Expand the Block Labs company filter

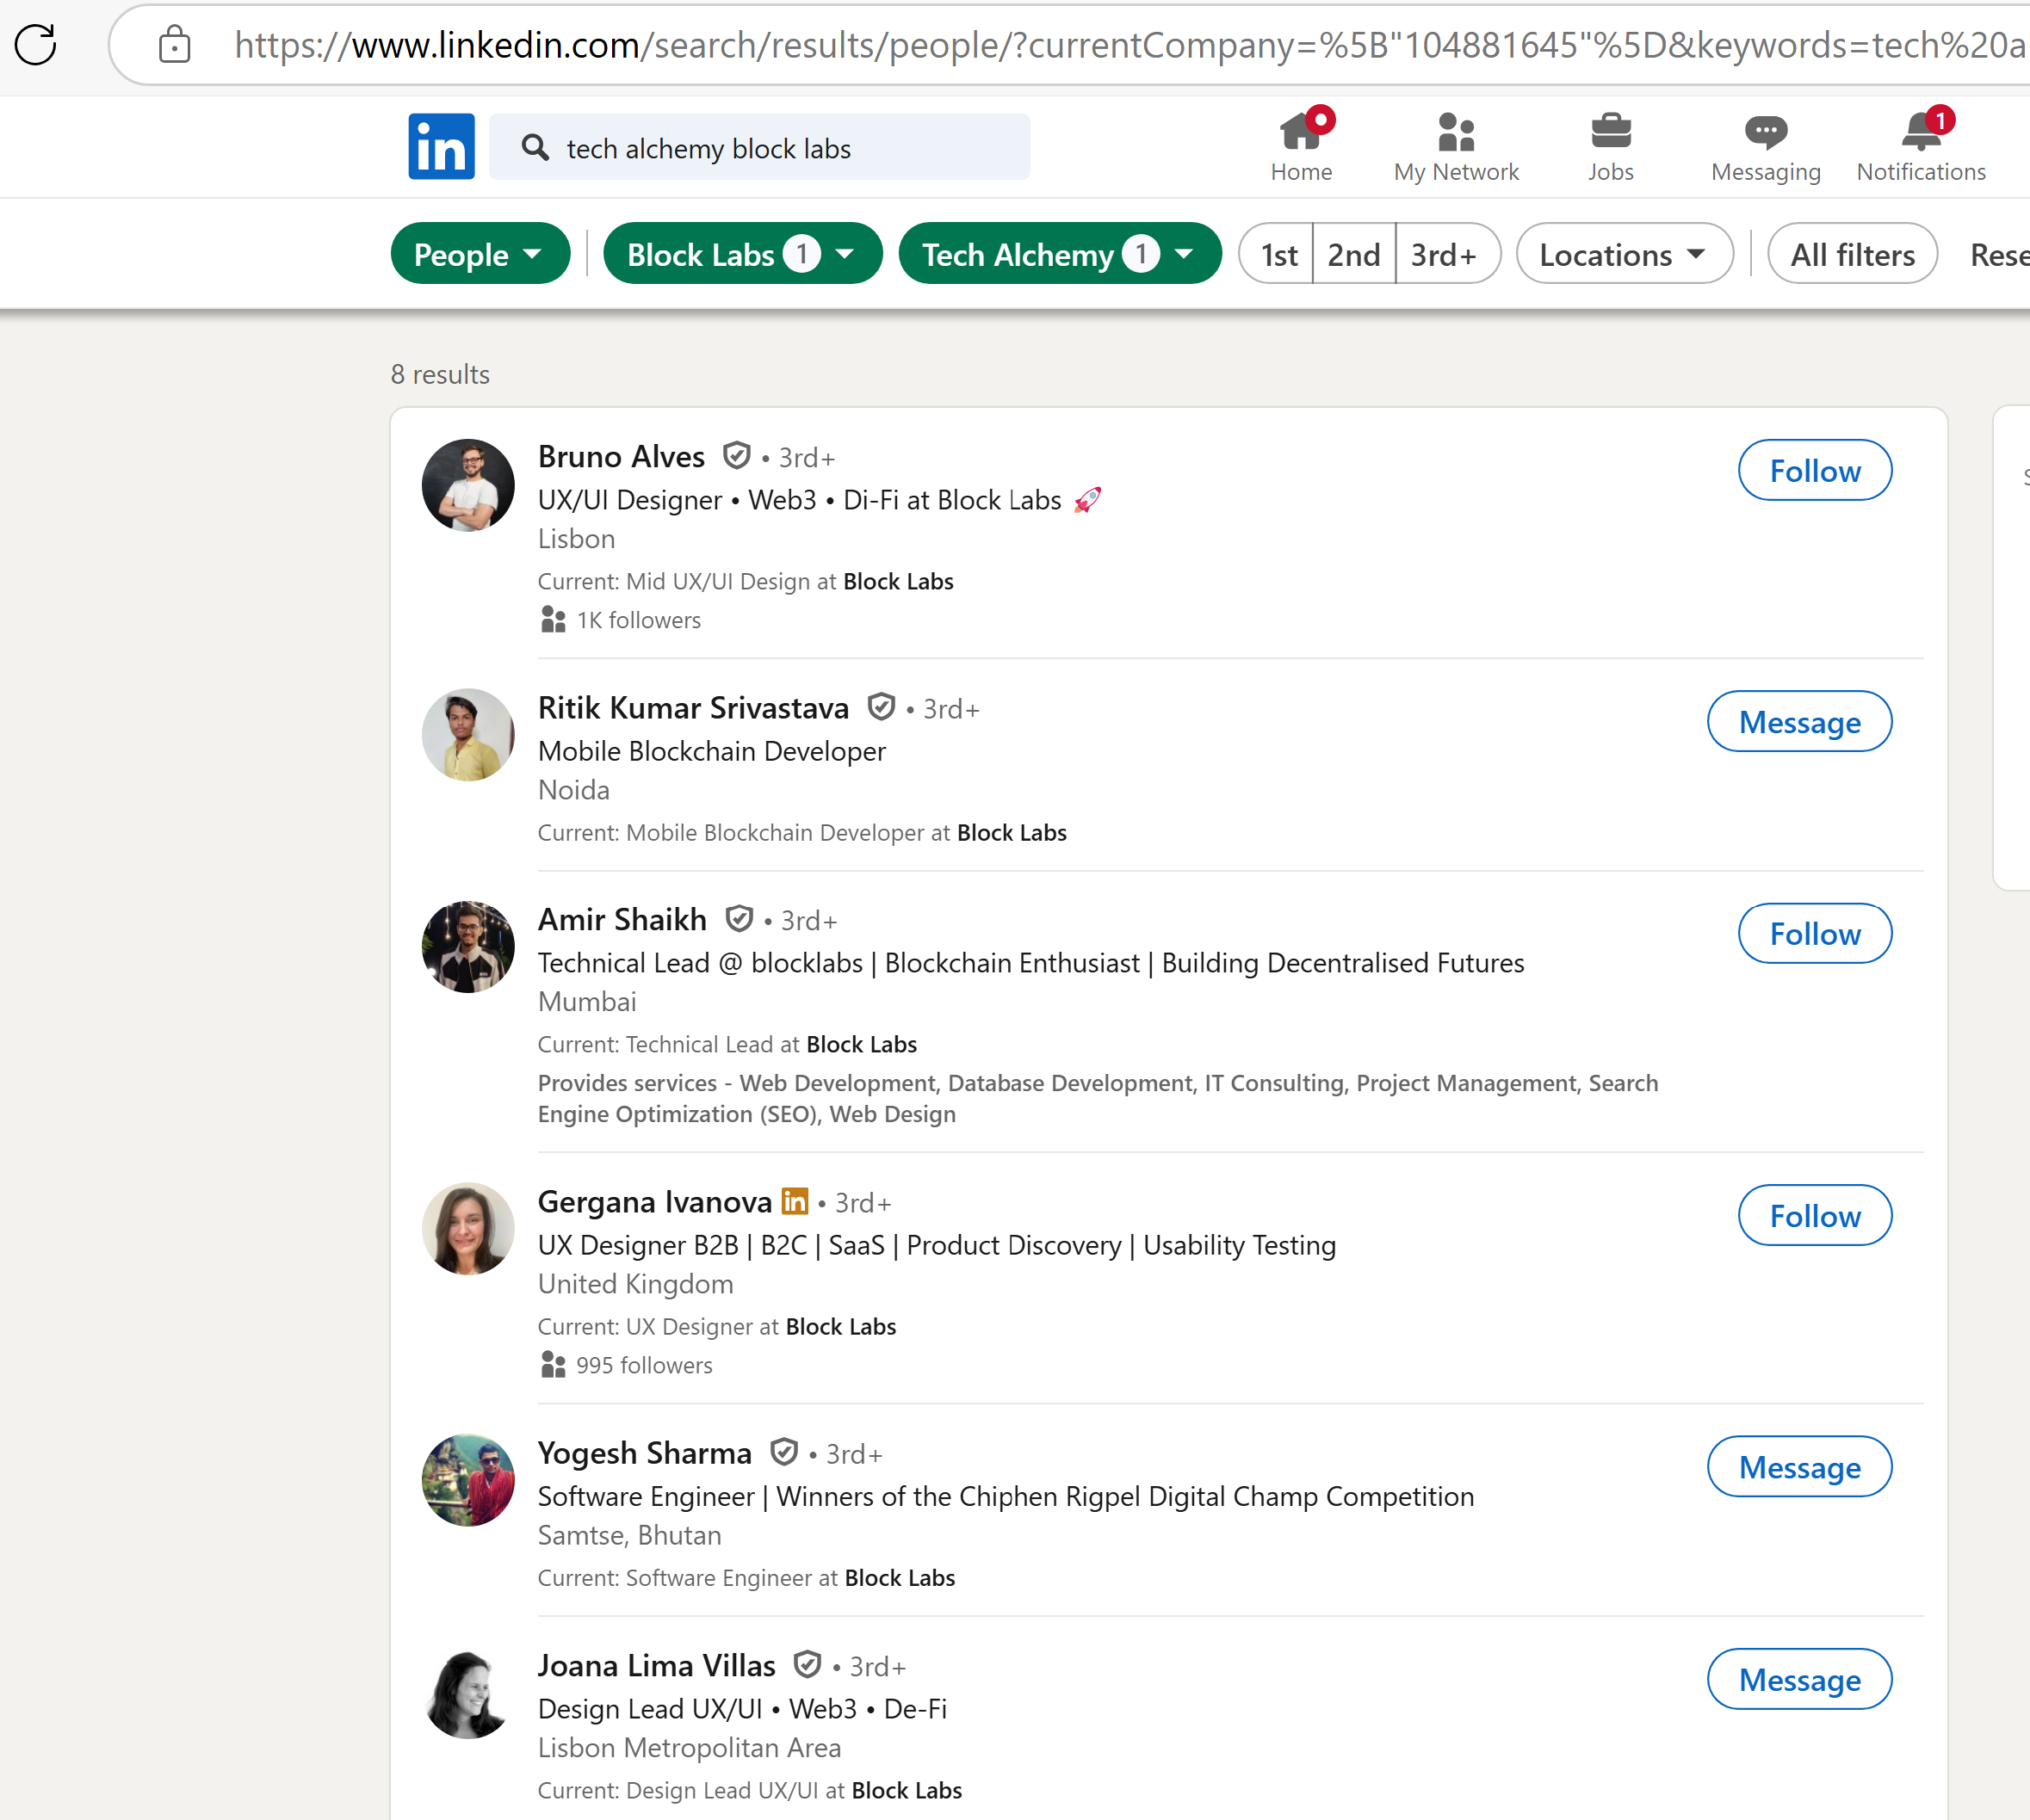coord(742,255)
